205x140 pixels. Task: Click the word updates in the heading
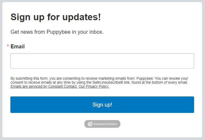point(80,17)
